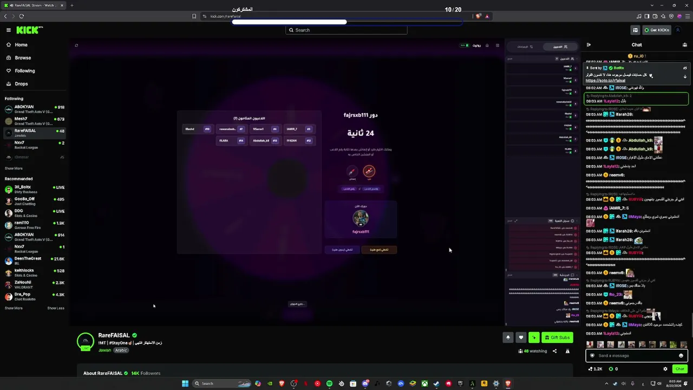Click the Send a message input field
Screen dimensions: 693x390
[637, 356]
